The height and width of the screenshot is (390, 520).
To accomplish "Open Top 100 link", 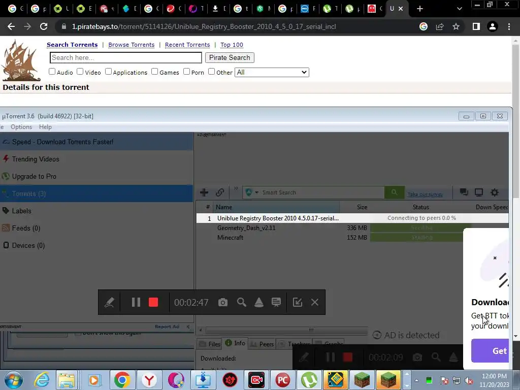I will 232,45.
